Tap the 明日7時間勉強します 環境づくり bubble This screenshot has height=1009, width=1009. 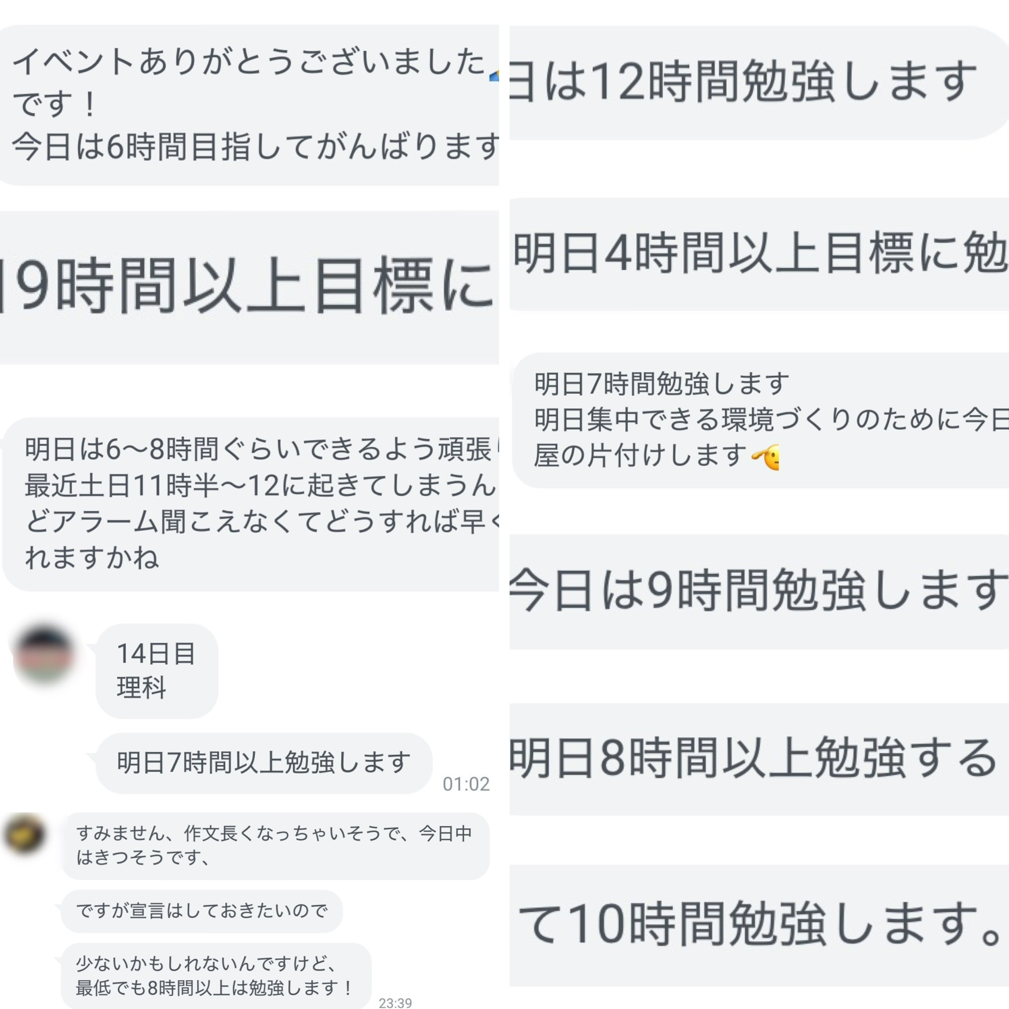[x=760, y=420]
